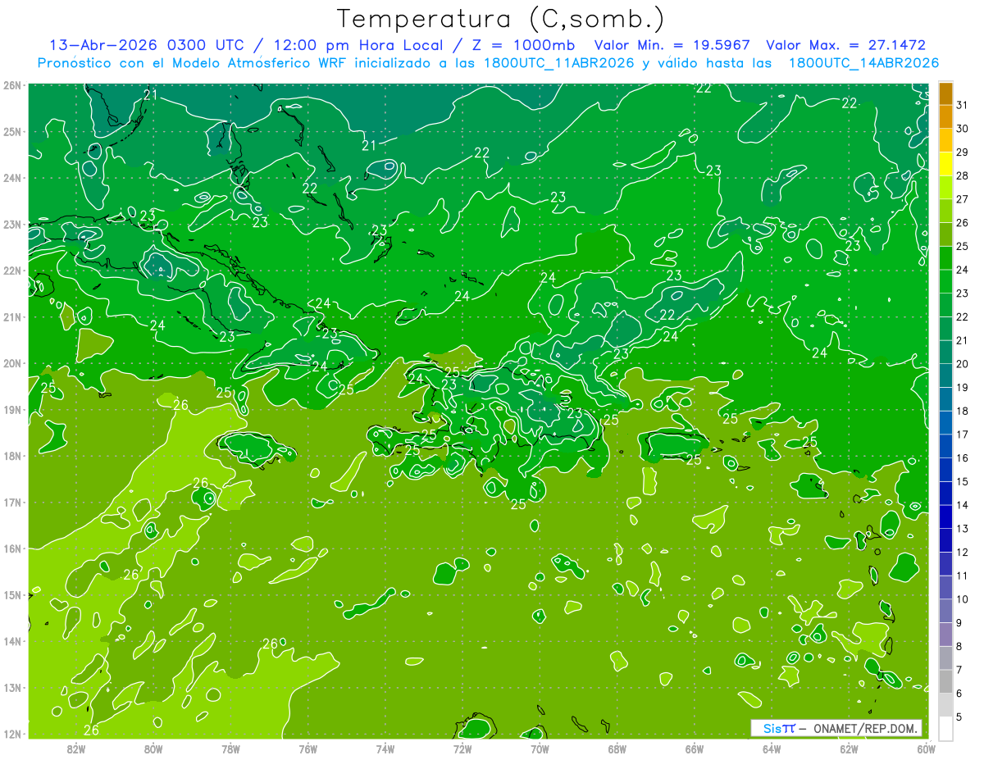Click the 70W longitude axis label

pos(539,749)
